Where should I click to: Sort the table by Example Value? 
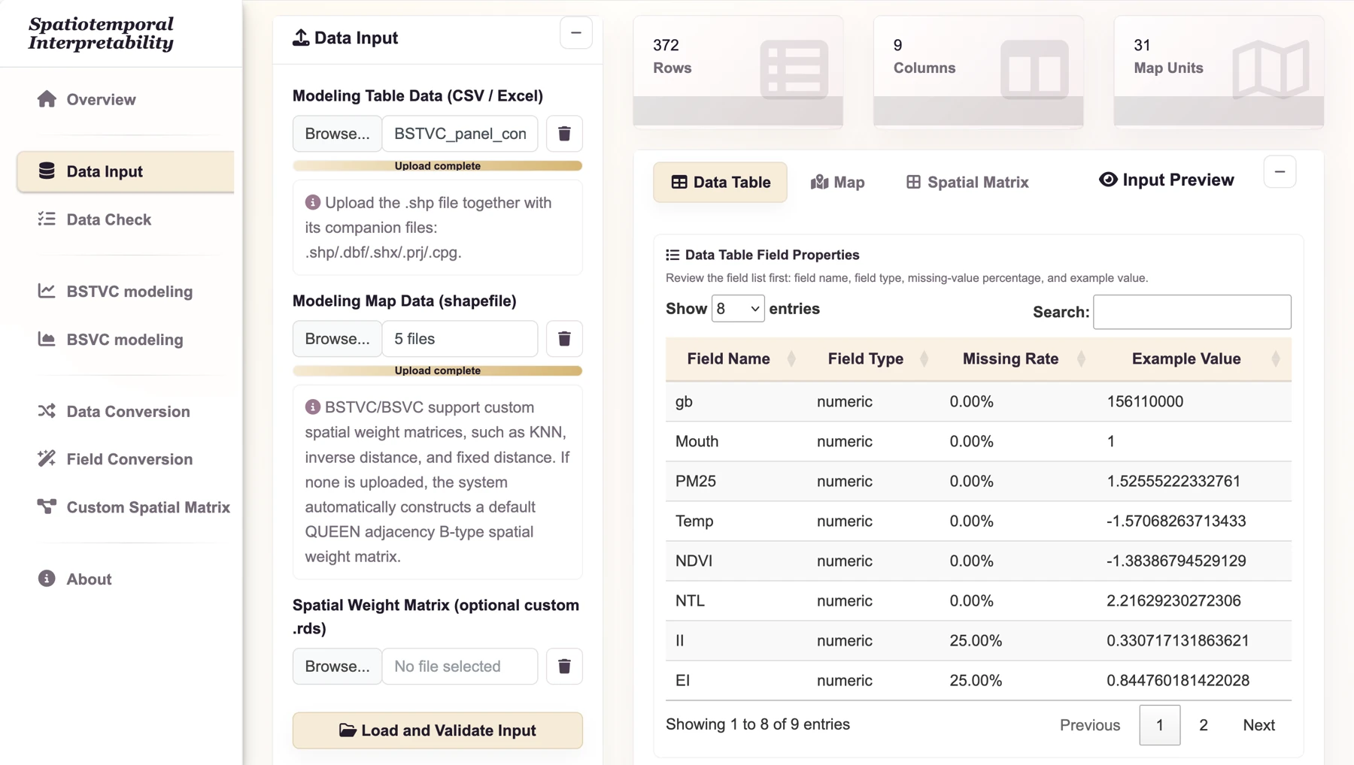click(1192, 359)
